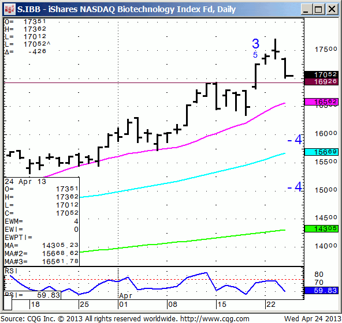Click the large blue wave label 3
This screenshot has height=323, width=342.
click(x=255, y=44)
